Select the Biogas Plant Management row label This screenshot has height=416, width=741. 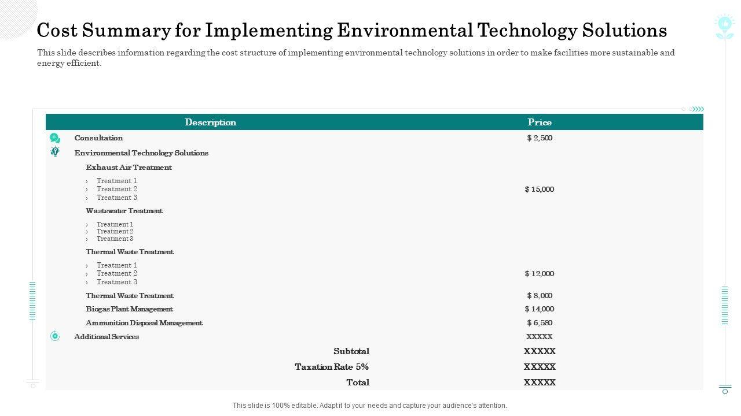[130, 309]
